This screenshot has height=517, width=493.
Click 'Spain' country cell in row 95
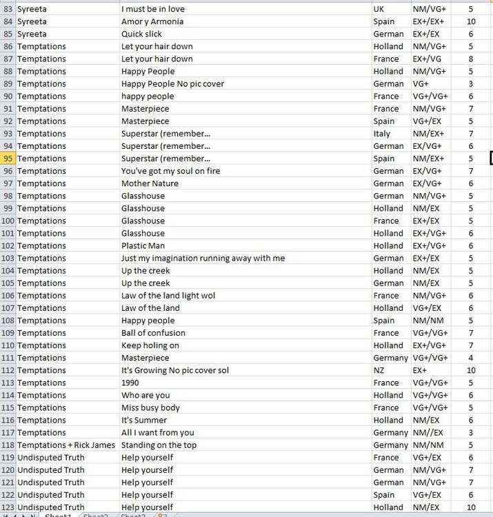coord(391,159)
